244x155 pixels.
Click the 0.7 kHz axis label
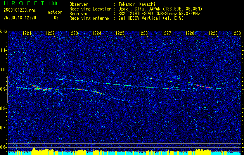3,128
